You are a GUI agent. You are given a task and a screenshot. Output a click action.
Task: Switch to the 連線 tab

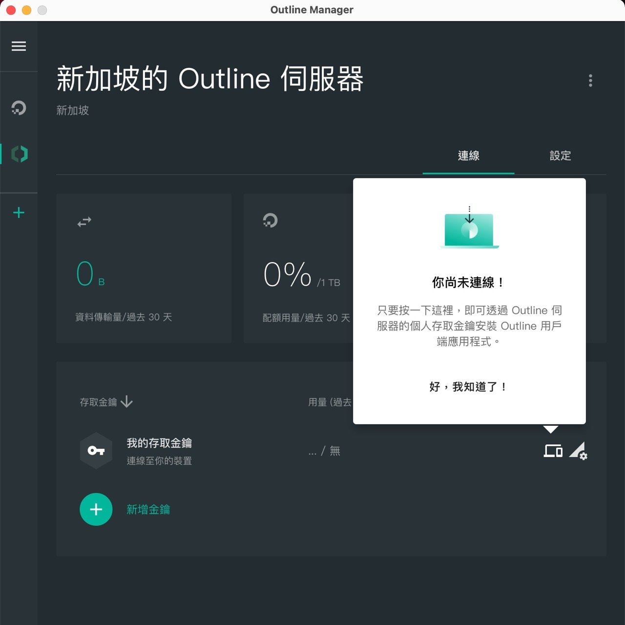point(468,156)
